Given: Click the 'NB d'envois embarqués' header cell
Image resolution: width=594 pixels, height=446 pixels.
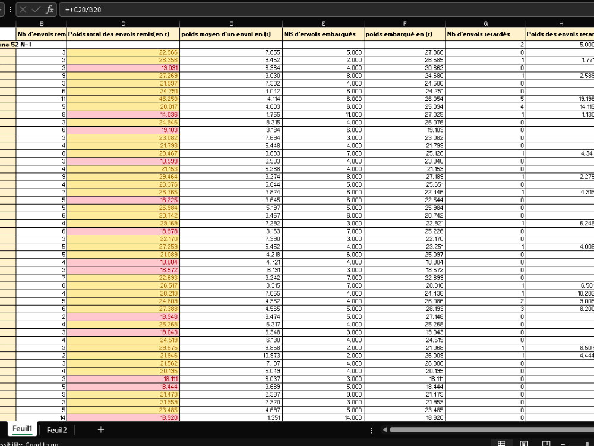Looking at the screenshot, I should [x=323, y=34].
